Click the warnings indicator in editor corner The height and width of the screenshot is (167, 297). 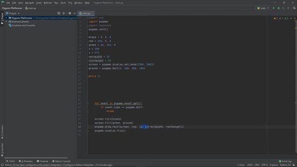pos(275,19)
